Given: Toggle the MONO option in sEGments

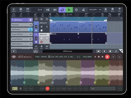Looking at the screenshot, I should 44,57.
